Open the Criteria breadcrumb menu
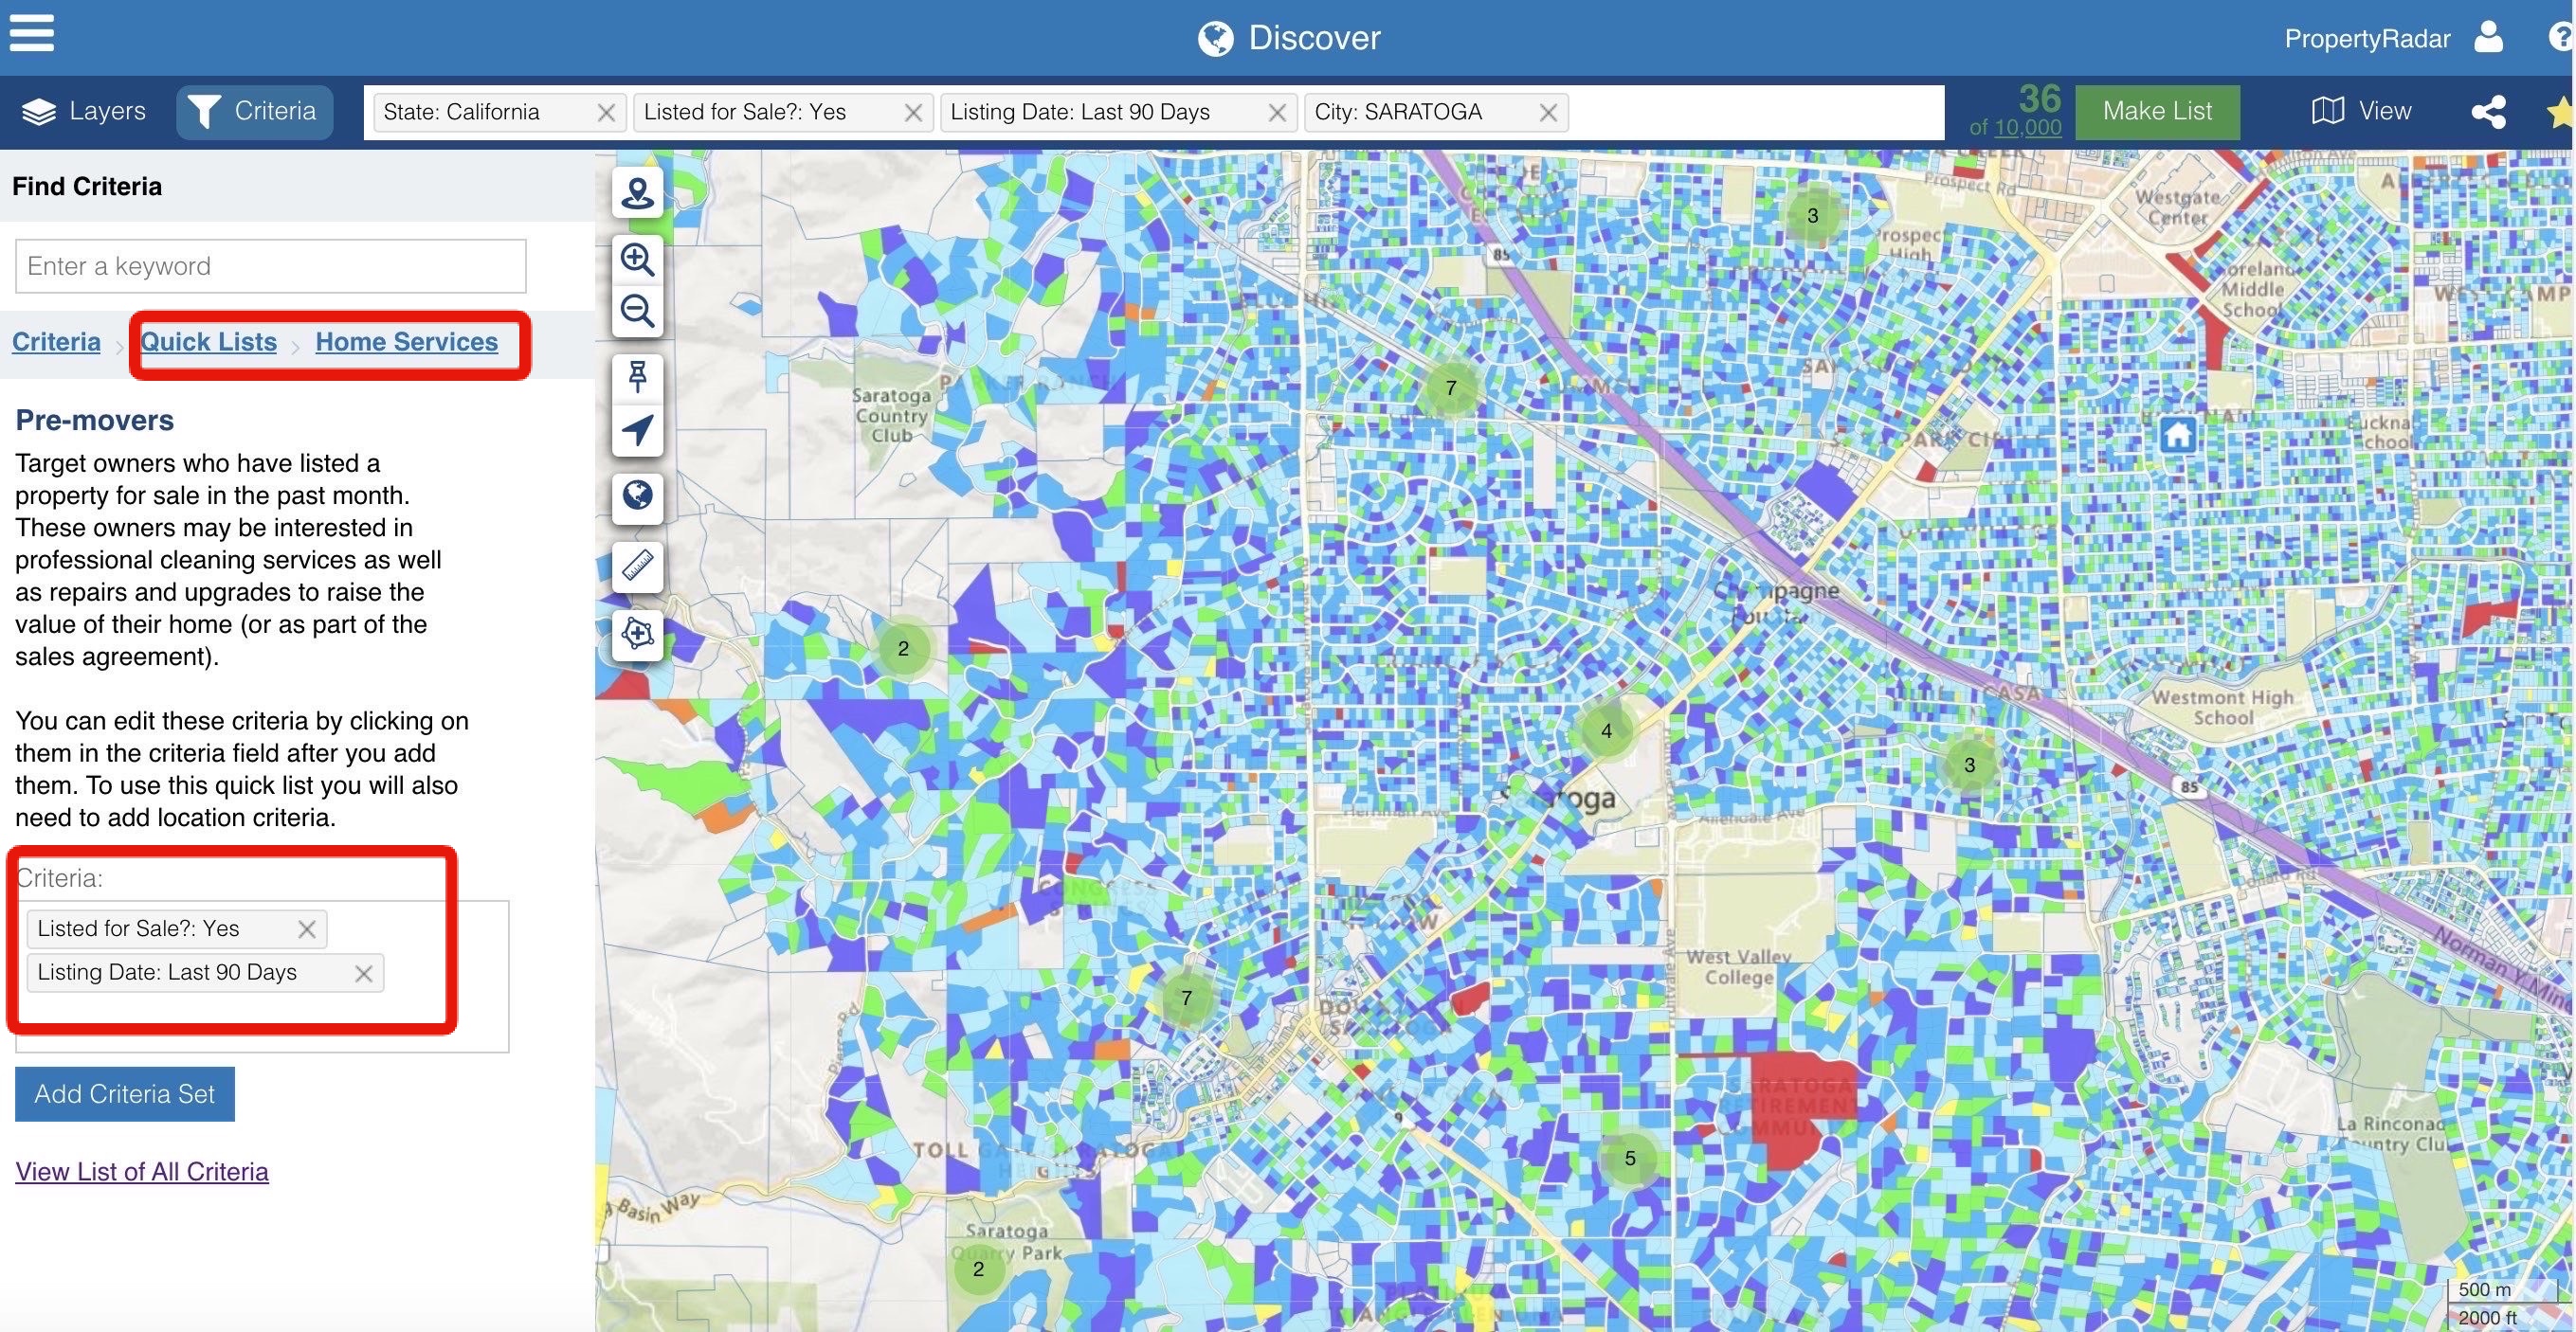The width and height of the screenshot is (2576, 1332). (x=56, y=341)
